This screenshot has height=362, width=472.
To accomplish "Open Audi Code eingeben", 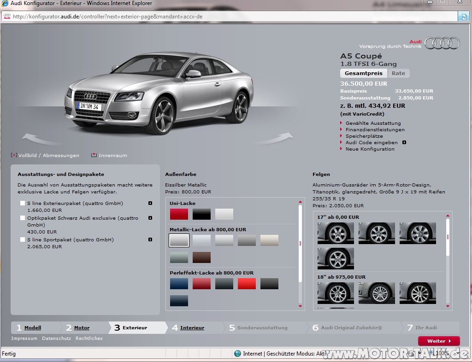I will (x=372, y=142).
